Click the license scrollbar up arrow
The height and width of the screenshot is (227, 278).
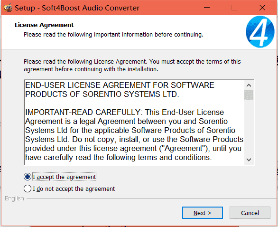249,85
